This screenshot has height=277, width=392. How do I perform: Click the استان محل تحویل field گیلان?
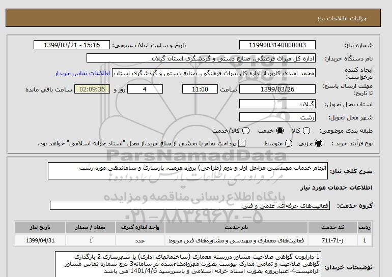(277, 104)
